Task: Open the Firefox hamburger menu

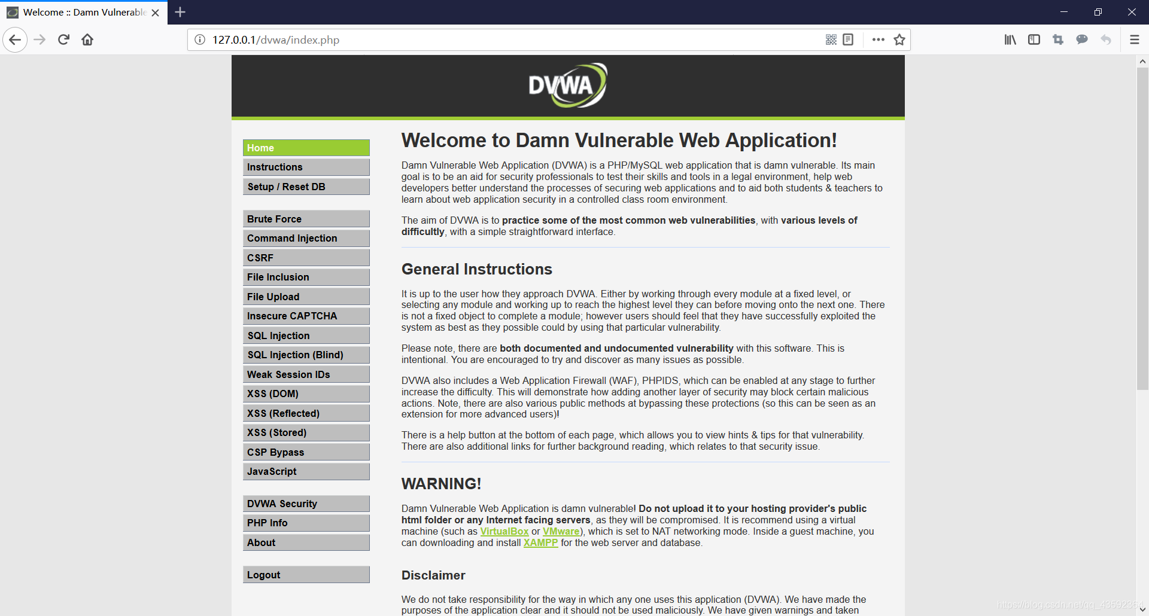Action: (x=1135, y=40)
